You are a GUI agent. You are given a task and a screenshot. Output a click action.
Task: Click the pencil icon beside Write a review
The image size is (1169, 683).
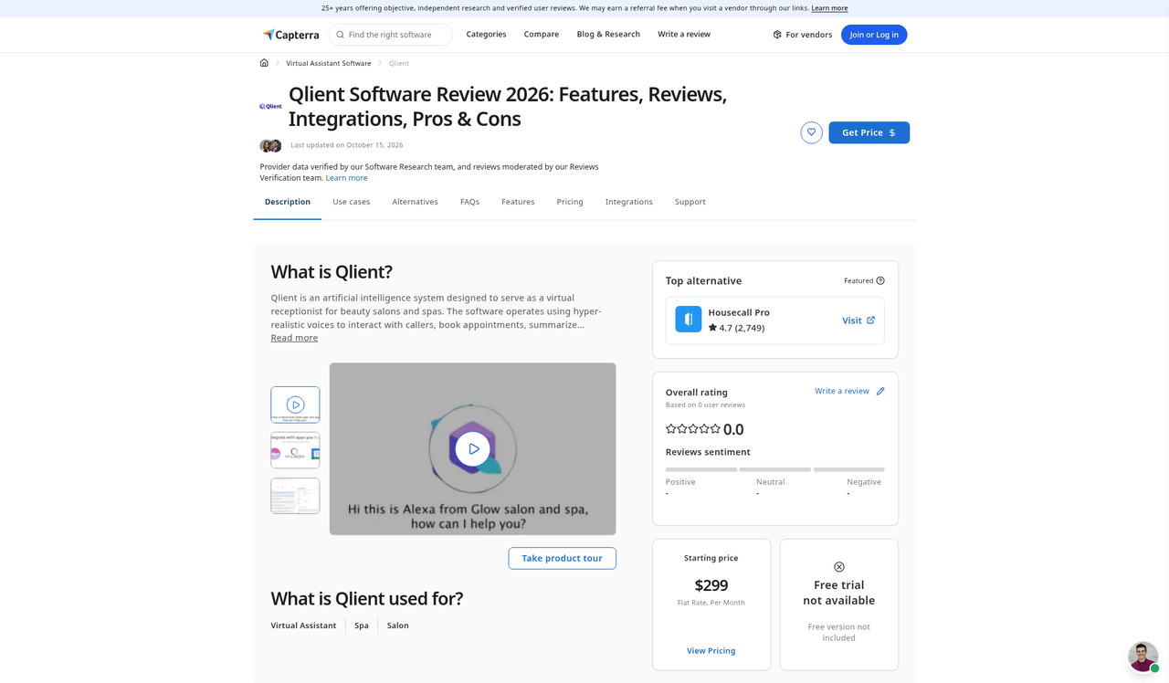tap(880, 391)
